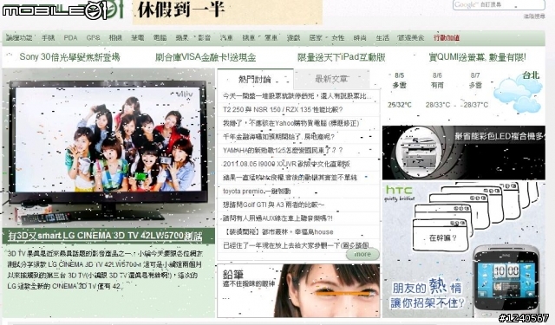555x325 pixels.
Task: Click the 8/5 多雲 forecast
Action: (399, 90)
